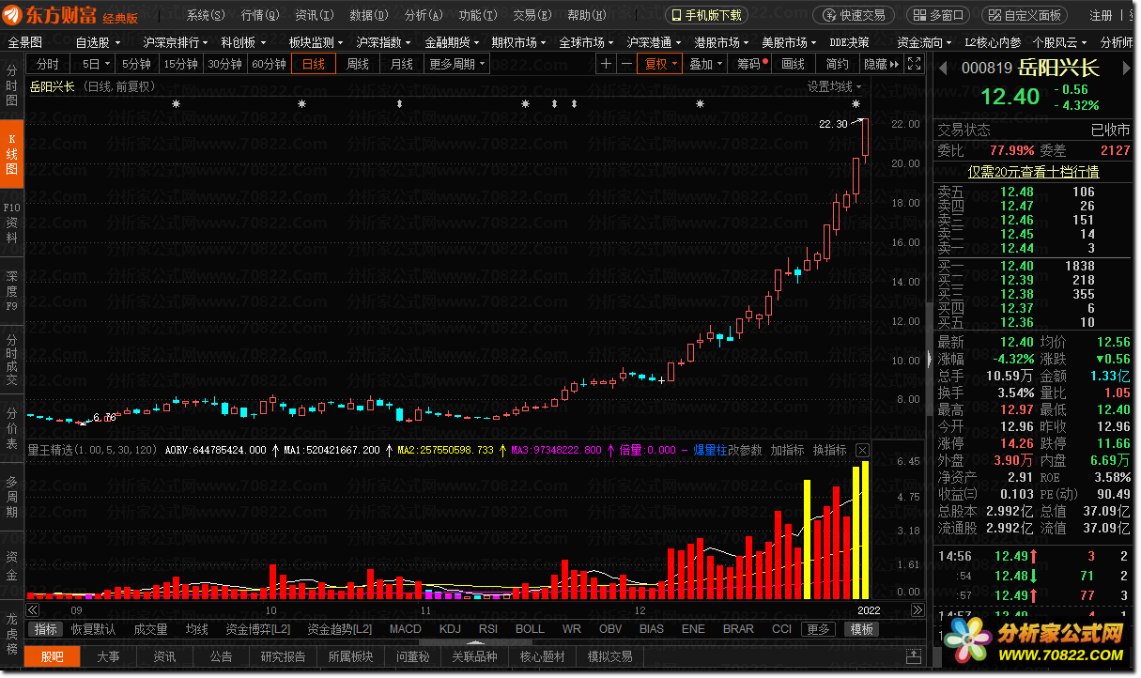Select MACD indicator
Viewport: 1141px width, 678px height.
(x=405, y=629)
